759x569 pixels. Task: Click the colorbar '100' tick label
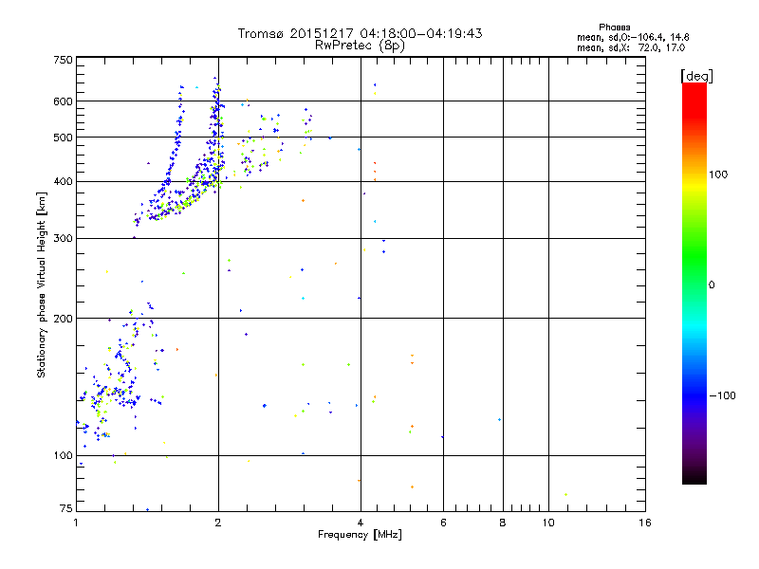click(x=718, y=174)
